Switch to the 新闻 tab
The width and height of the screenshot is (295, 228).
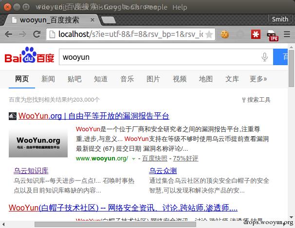click(x=48, y=79)
